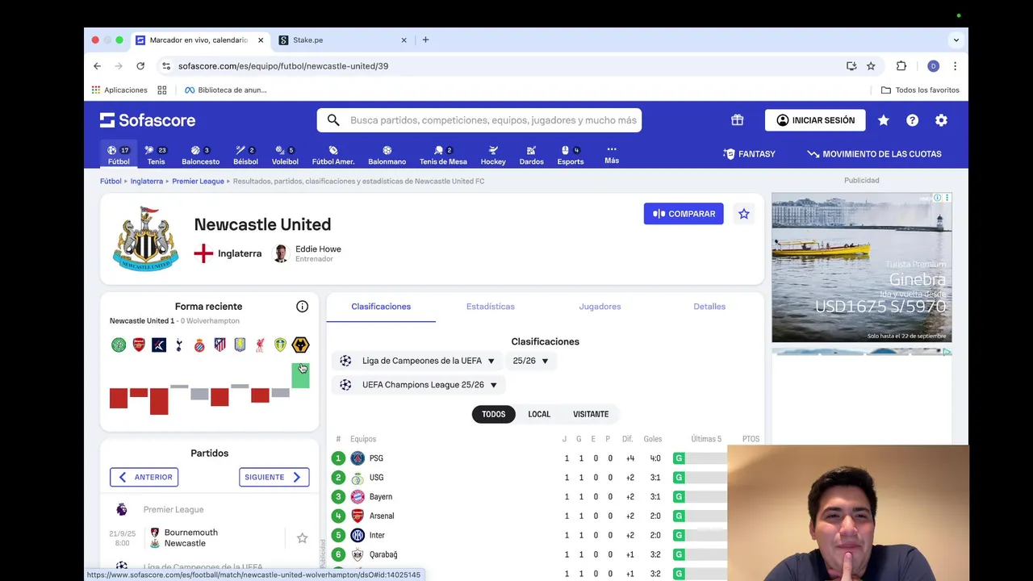Screen dimensions: 1033x581
Task: Favorite the Bournemouth vs Newcastle match
Action: point(302,538)
